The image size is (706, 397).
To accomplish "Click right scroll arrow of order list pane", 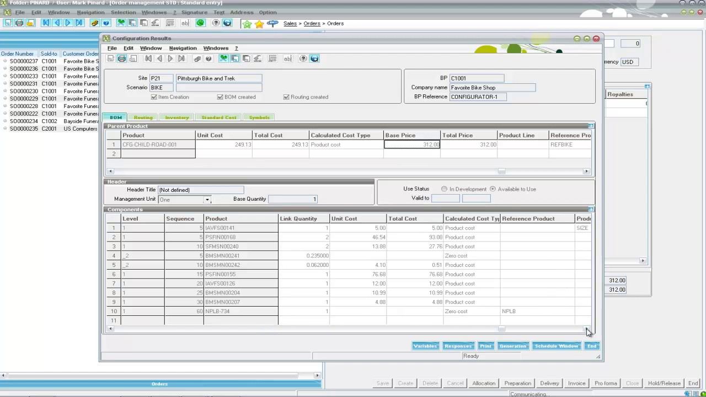I will (317, 375).
